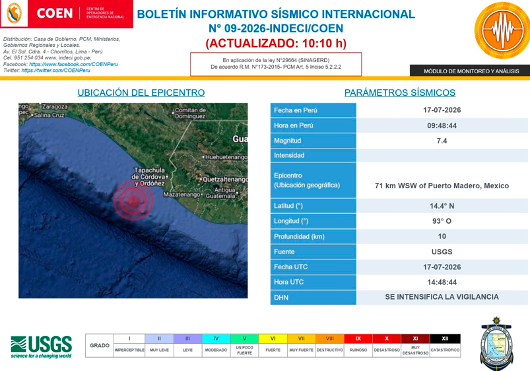The height and width of the screenshot is (371, 530).
Task: Select grade X Desastroso swatch
Action: tap(387, 339)
